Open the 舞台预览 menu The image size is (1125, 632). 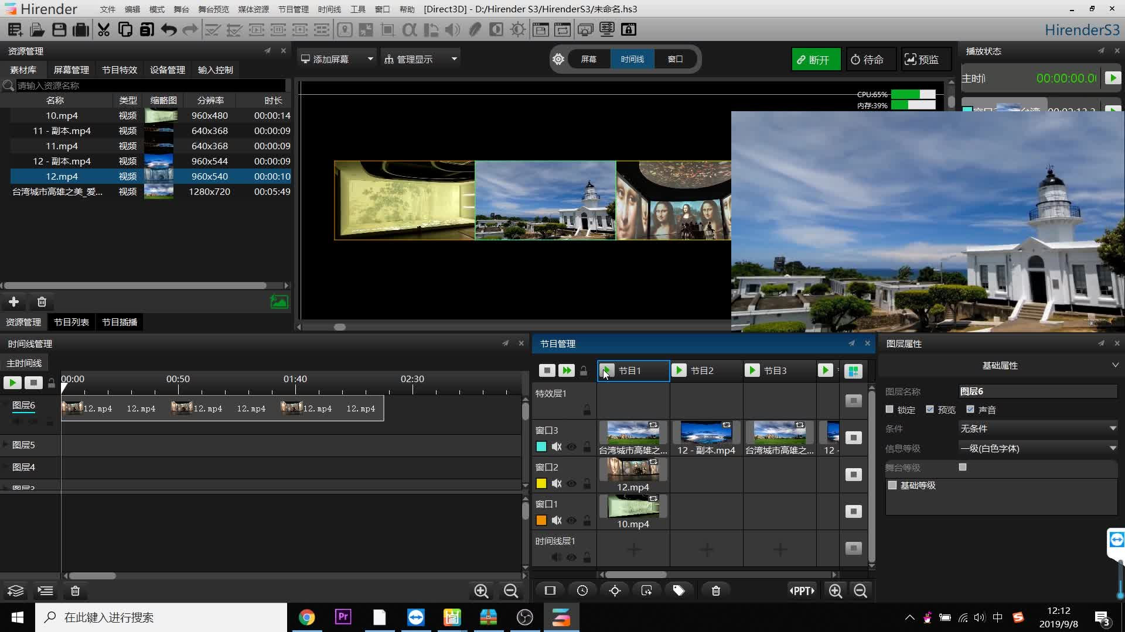[213, 9]
